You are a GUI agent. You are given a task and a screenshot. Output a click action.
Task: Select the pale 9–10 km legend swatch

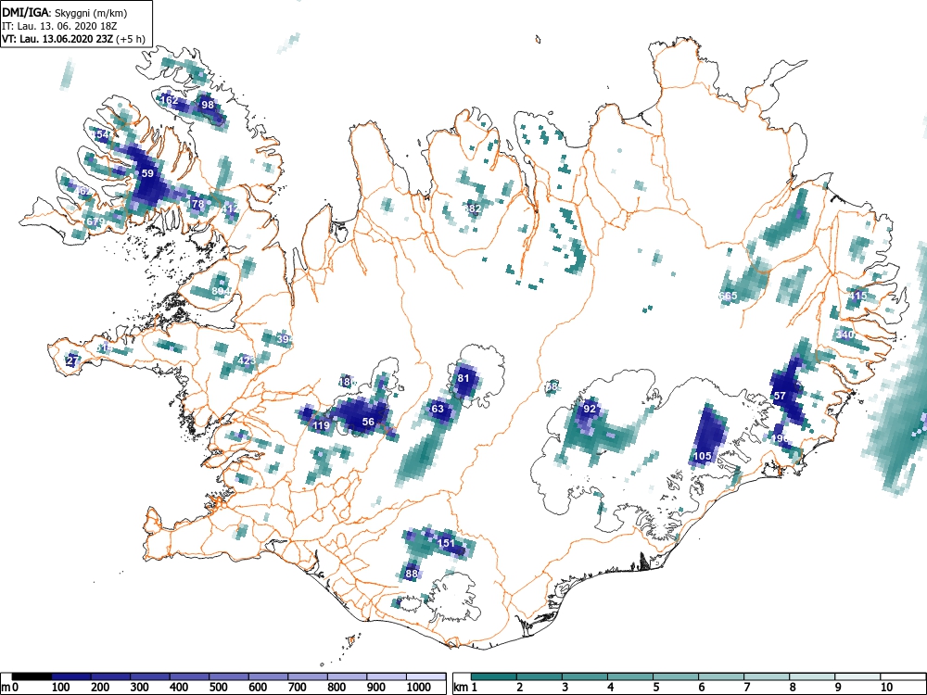pos(857,676)
